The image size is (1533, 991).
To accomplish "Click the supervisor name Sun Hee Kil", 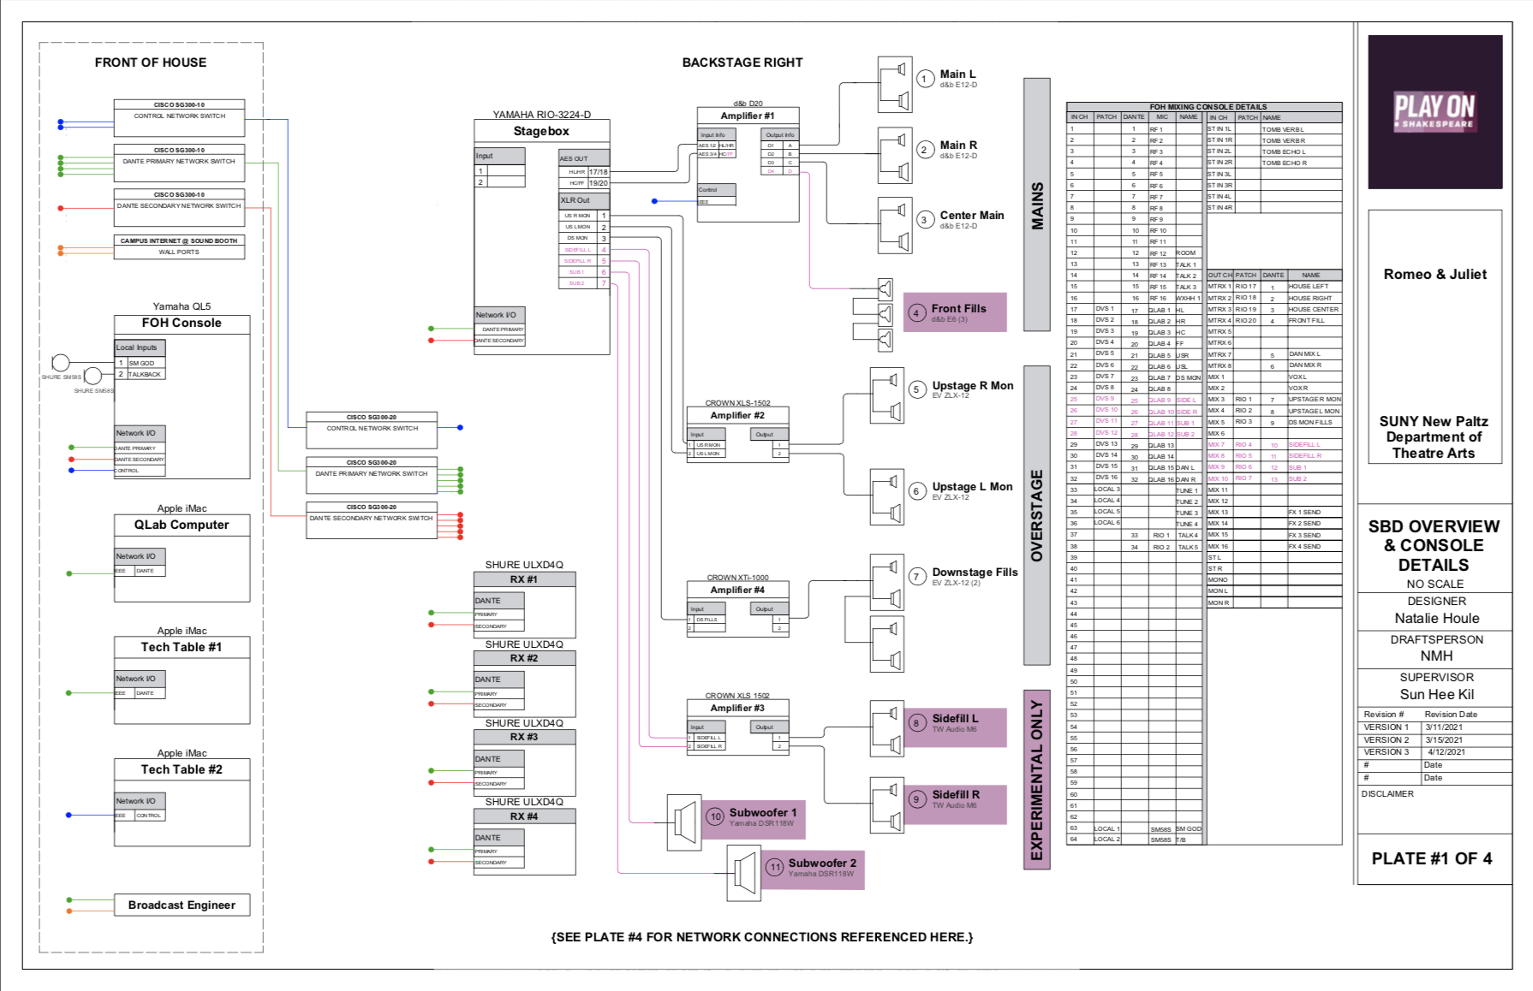I will pos(1436,695).
